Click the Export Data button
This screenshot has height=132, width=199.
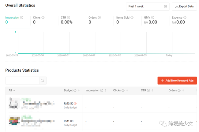point(184,6)
